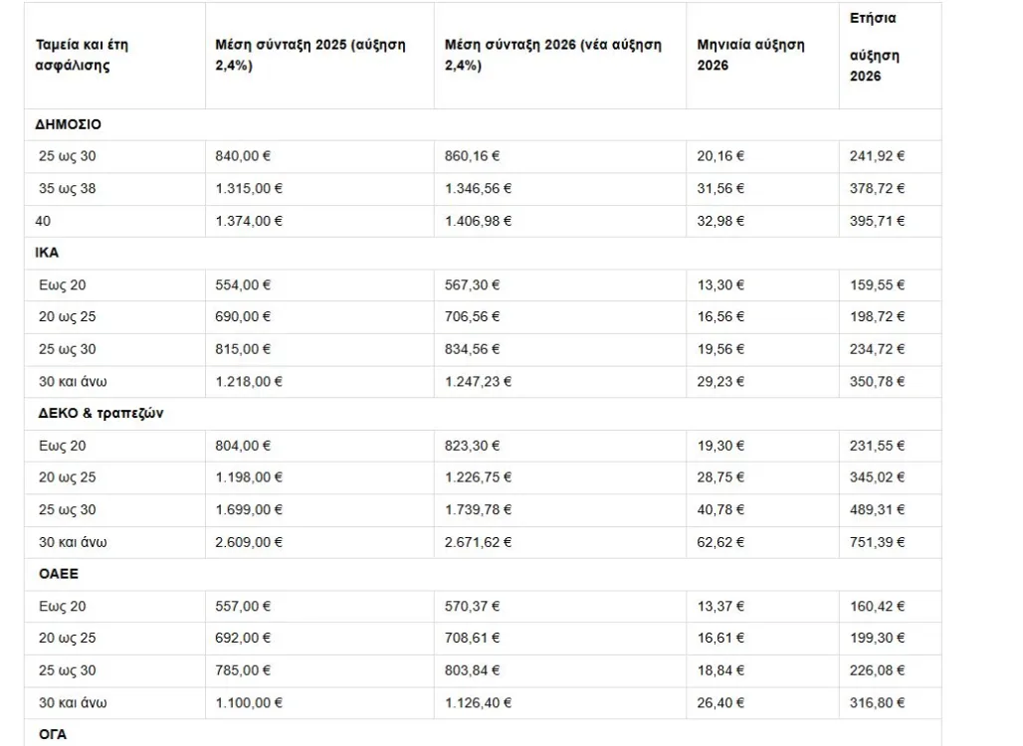1023x746 pixels.
Task: Select the ΟΑΕΕ section heading
Action: 57,574
